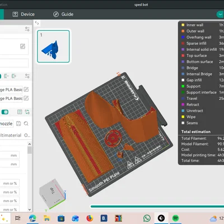Open the Device tab

point(24,14)
